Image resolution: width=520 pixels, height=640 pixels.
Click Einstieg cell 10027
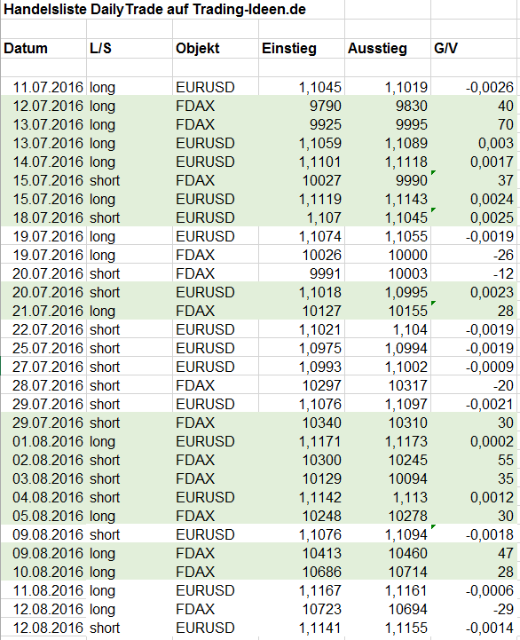coord(302,180)
